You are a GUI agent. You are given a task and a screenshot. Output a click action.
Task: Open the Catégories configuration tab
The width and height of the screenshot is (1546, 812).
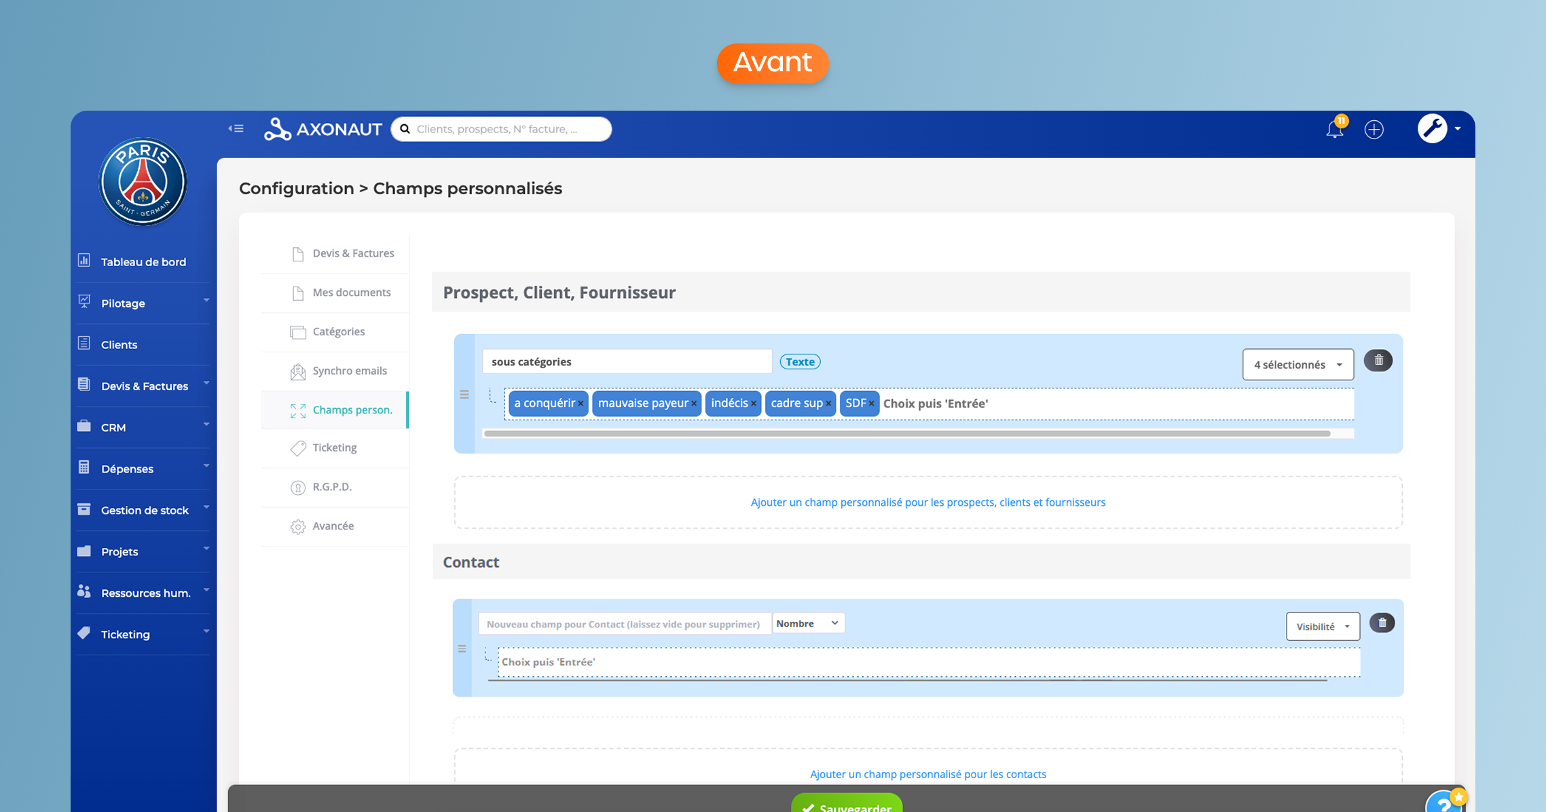click(338, 331)
